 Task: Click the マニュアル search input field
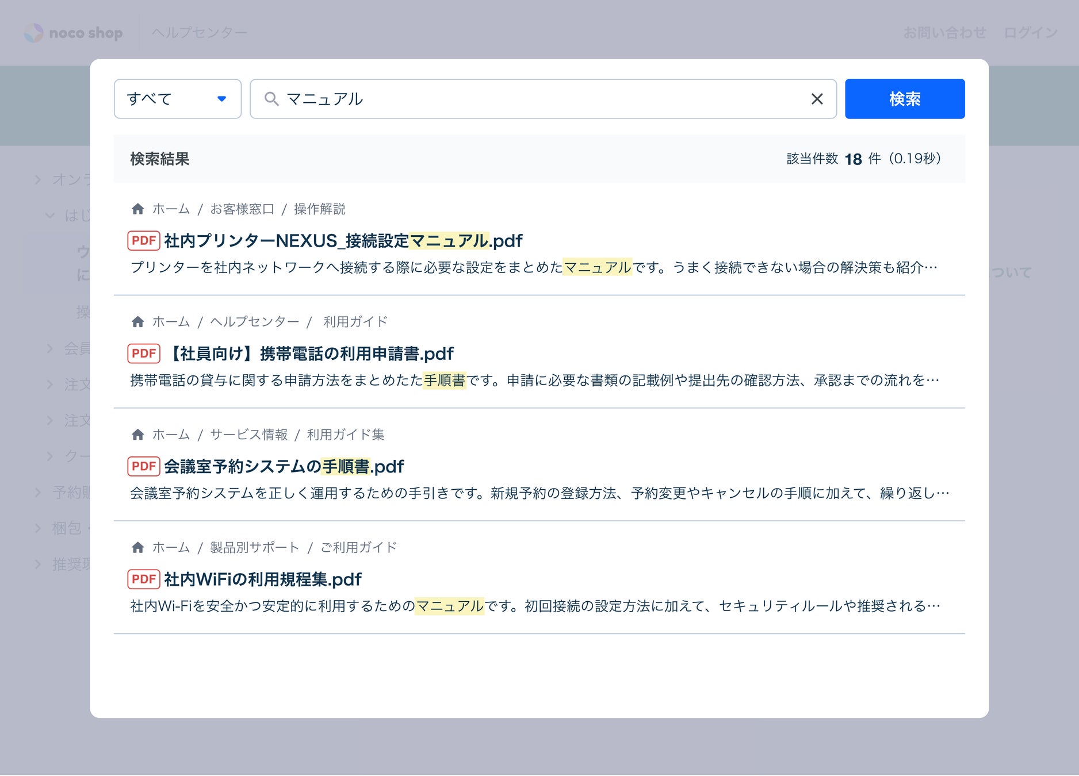tap(541, 99)
